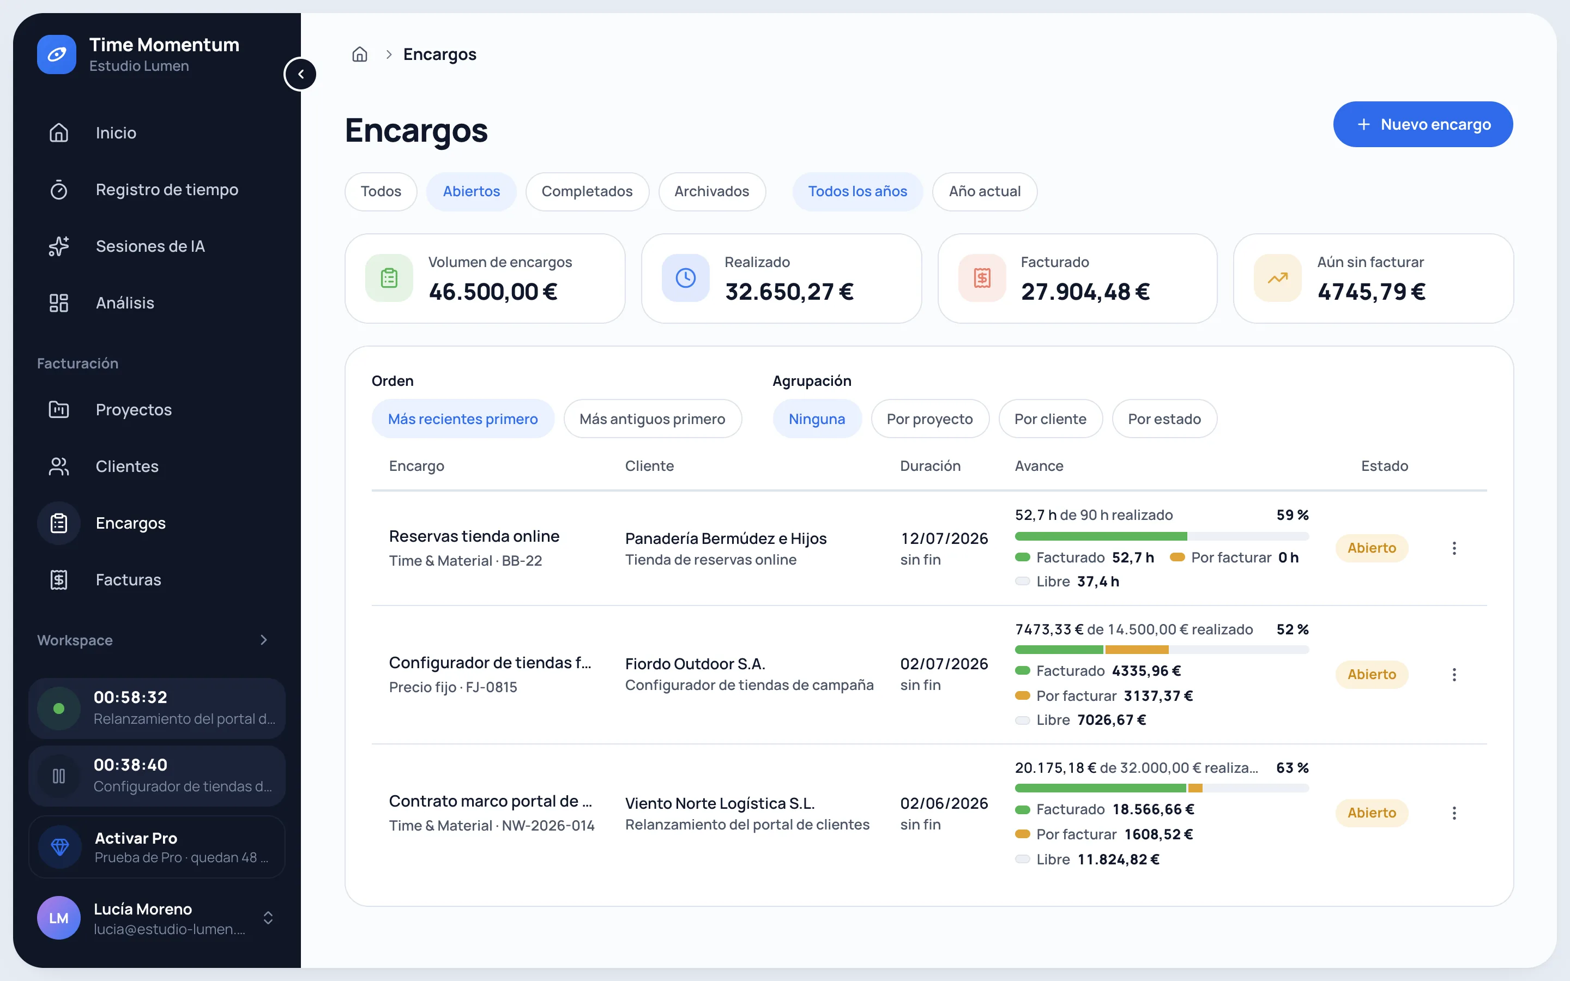Viewport: 1570px width, 981px height.
Task: Click the pause icon on 00:38:40 timer
Action: [59, 776]
